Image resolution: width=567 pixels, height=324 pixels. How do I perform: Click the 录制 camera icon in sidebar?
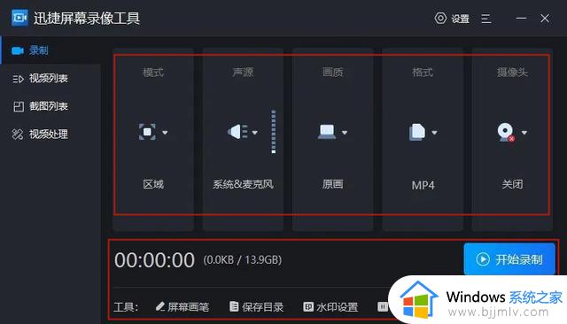[18, 50]
